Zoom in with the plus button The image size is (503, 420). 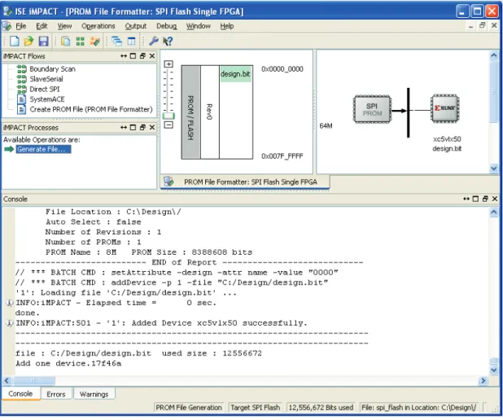tap(168, 64)
